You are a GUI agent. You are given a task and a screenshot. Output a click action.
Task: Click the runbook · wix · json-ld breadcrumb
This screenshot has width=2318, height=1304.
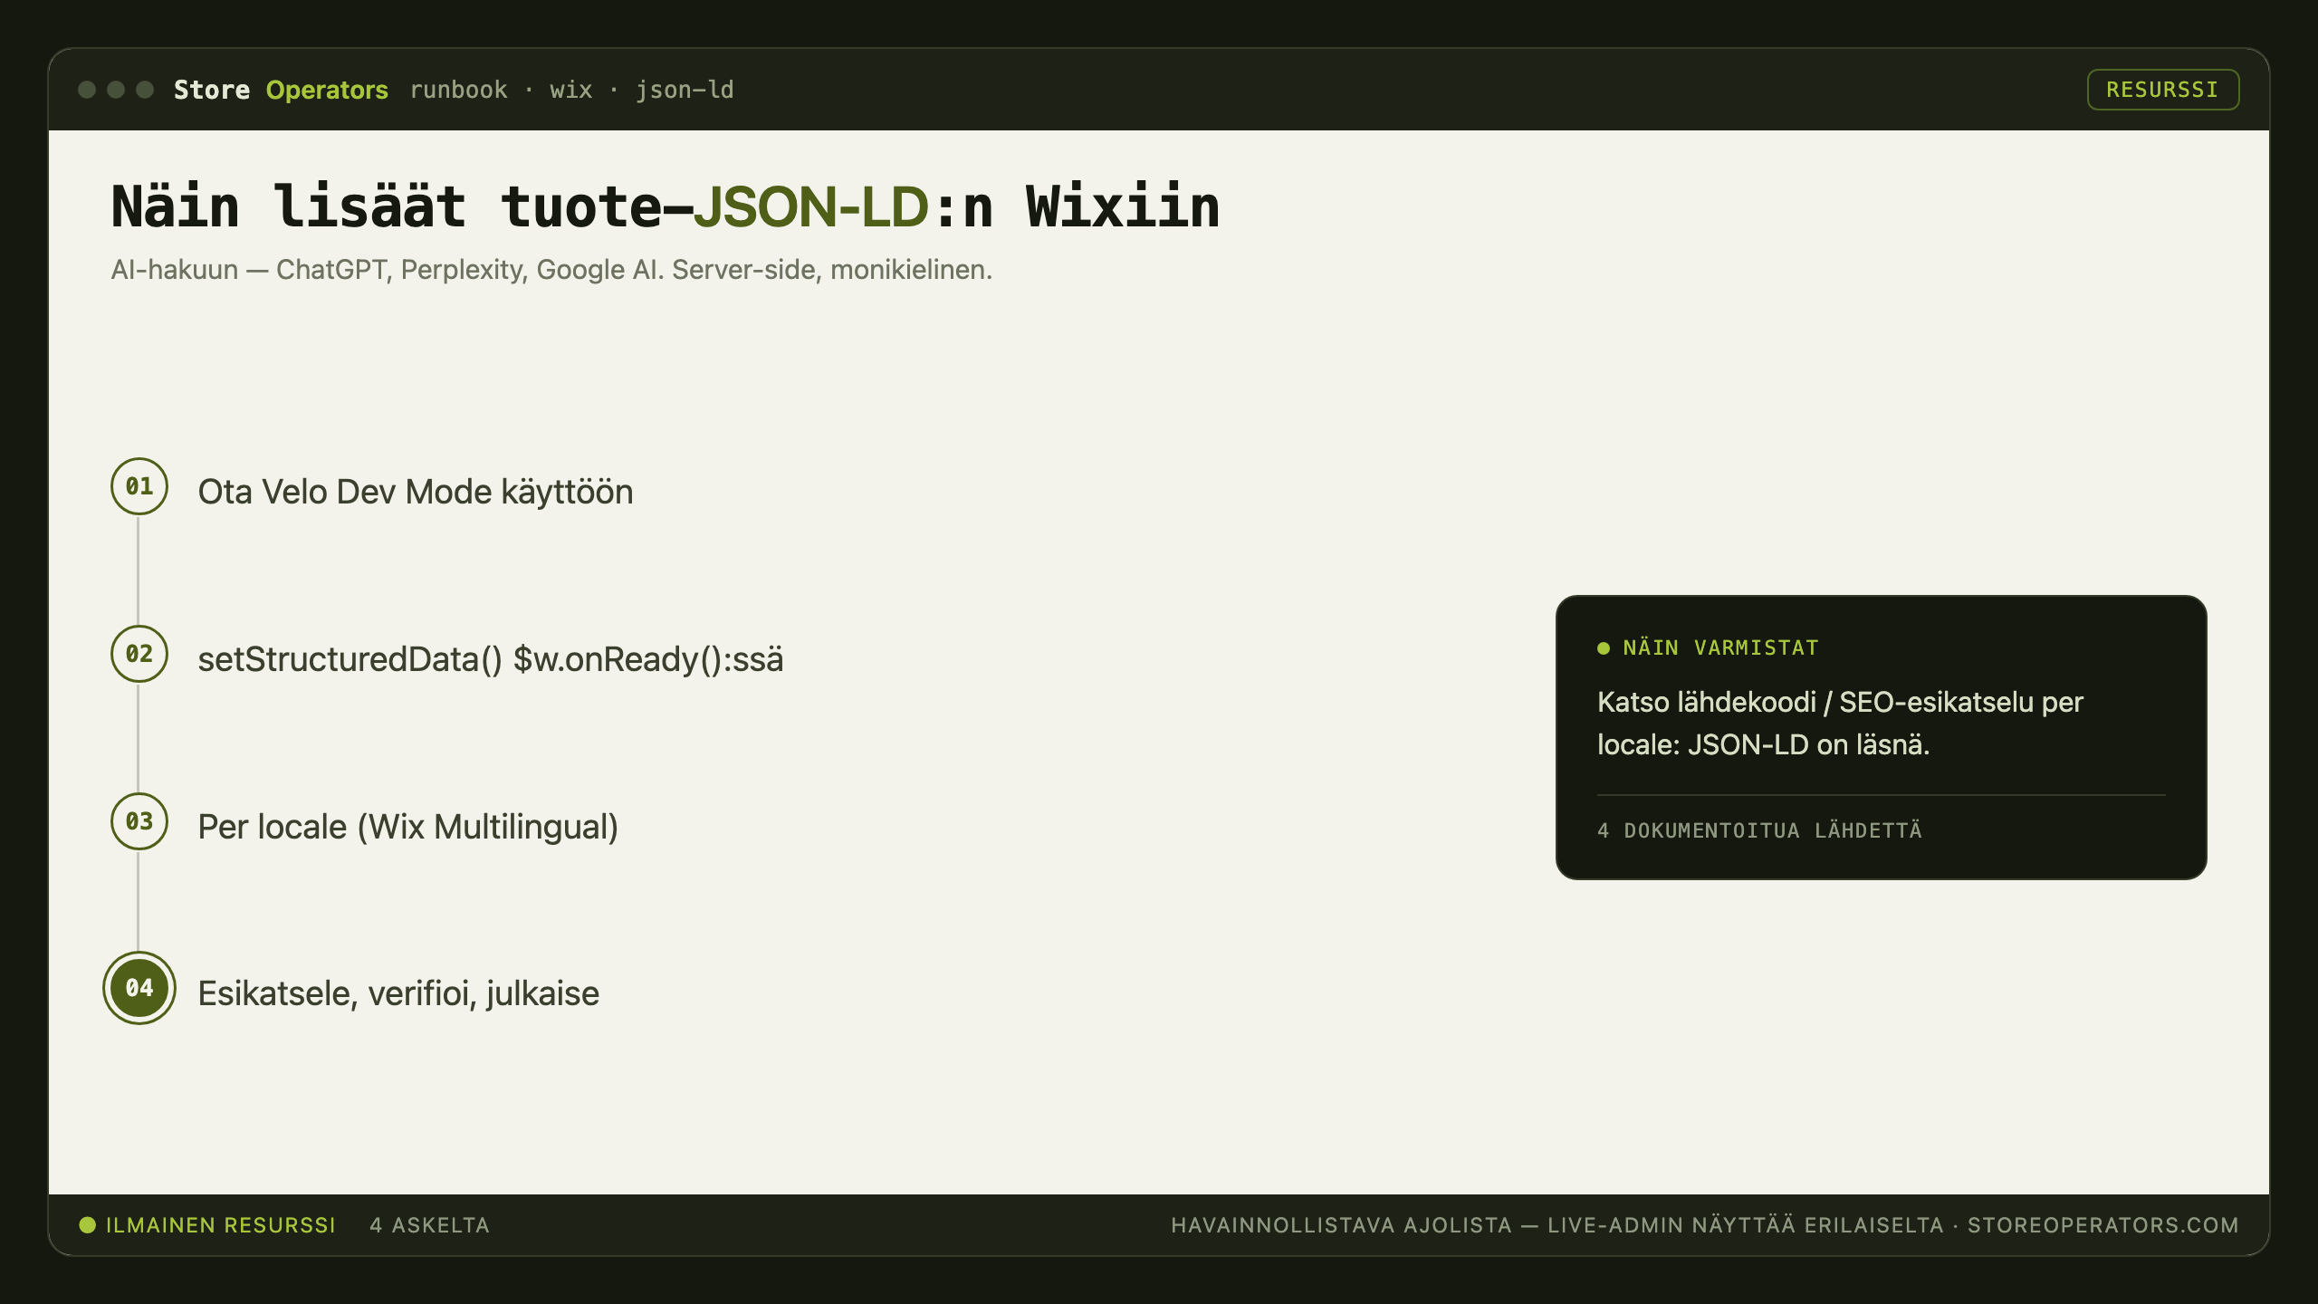point(571,90)
